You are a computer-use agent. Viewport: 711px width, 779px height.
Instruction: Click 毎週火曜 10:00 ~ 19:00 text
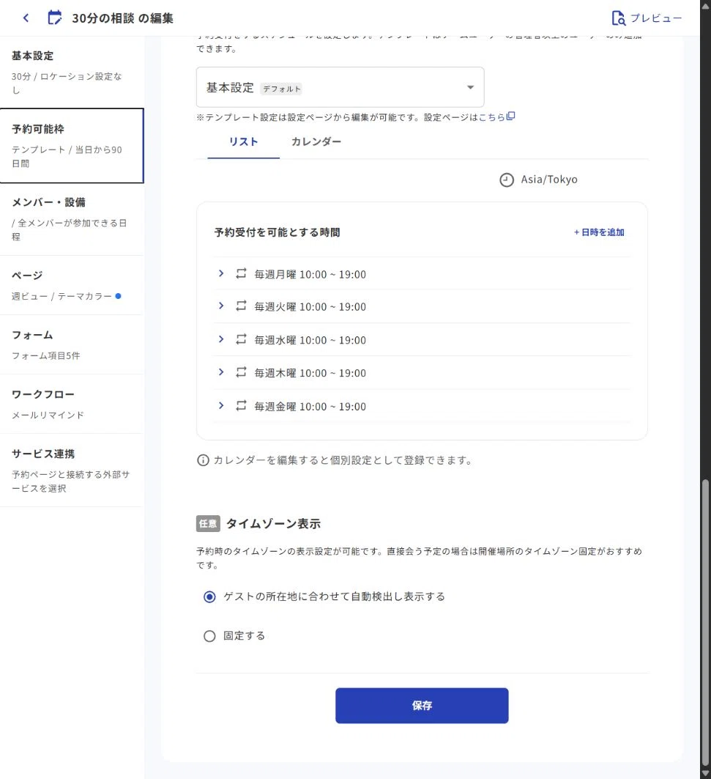pos(310,306)
